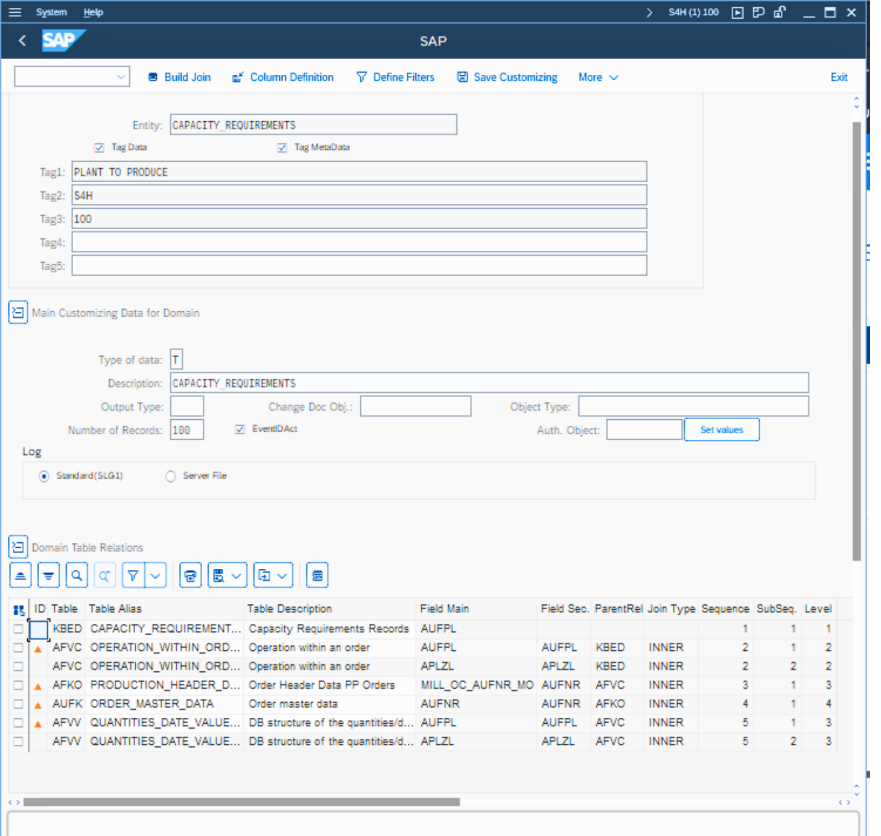This screenshot has width=881, height=836.
Task: Click the print icon in table toolbar
Action: pyautogui.click(x=191, y=576)
